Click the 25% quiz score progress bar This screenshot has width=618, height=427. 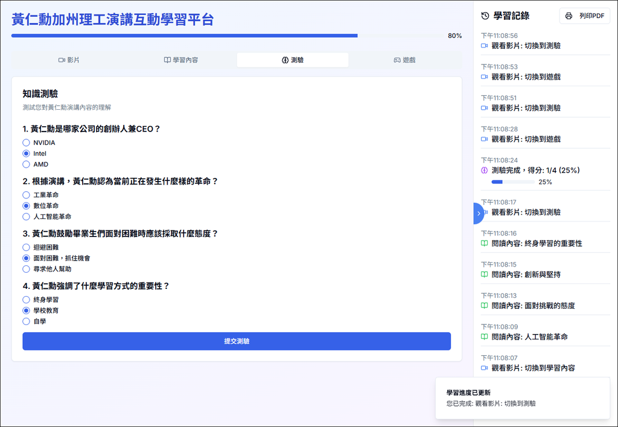pos(513,182)
